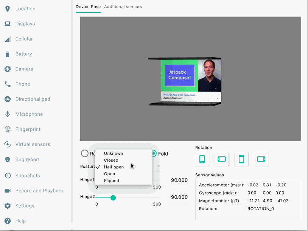This screenshot has width=308, height=231.
Task: Rotate device to portrait orientation
Action: (202, 159)
